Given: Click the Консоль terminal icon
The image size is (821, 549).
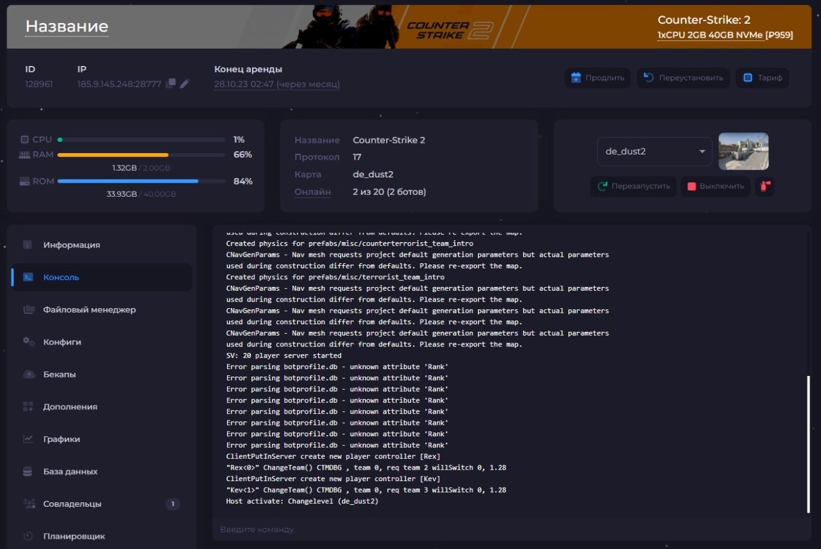Looking at the screenshot, I should (28, 277).
